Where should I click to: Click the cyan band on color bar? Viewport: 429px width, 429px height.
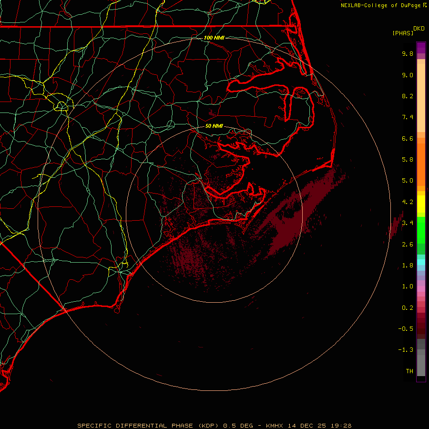(x=421, y=262)
